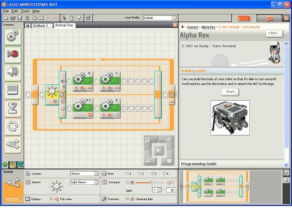Open the Help menu
292x208 pixels.
click(36, 11)
